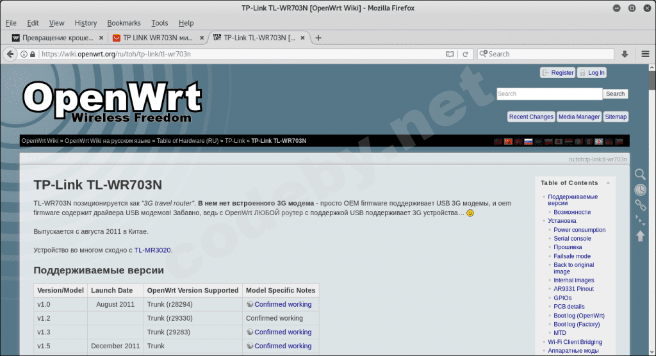This screenshot has height=356, width=656.
Task: Open Backlinks chain icon
Action: coord(640,205)
